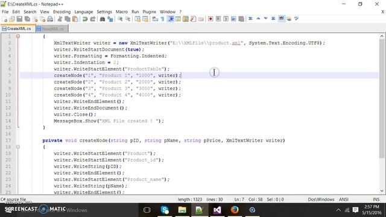Image resolution: width=386 pixels, height=217 pixels.
Task: Click the Print toolbar icon
Action: coord(50,19)
